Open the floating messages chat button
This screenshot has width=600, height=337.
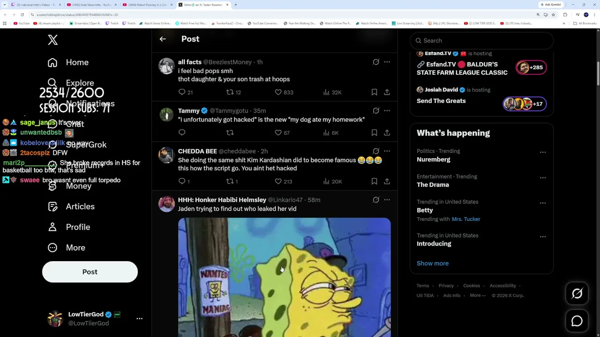(577, 321)
